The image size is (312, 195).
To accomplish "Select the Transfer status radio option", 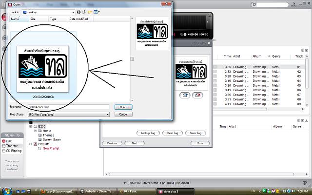I will point(4,145).
